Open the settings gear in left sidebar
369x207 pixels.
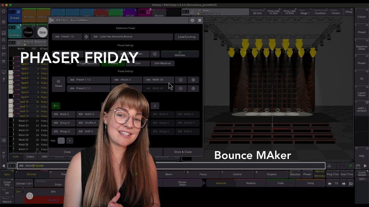point(3,22)
